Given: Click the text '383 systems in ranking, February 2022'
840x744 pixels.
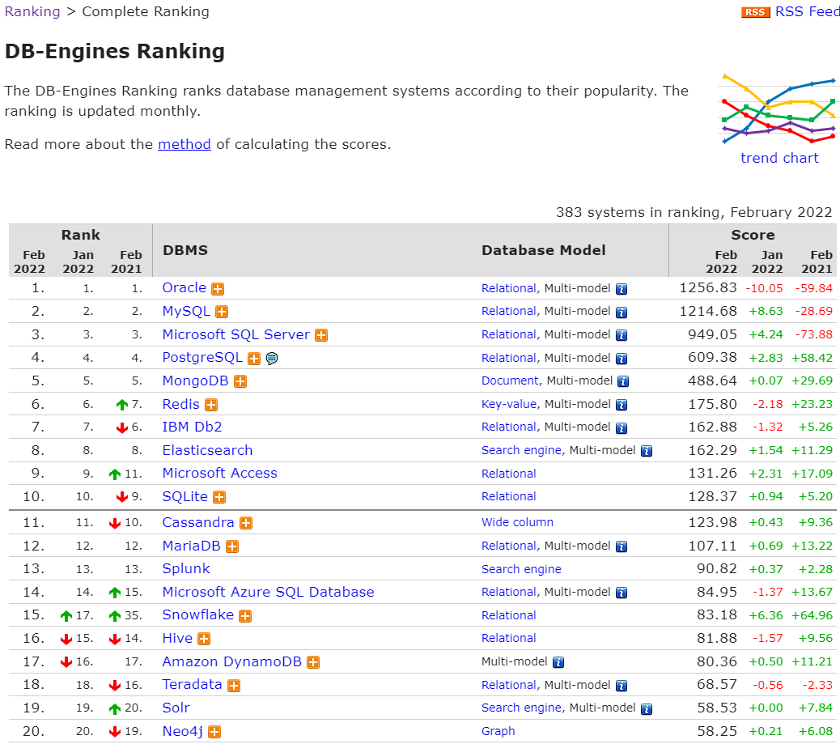Looking at the screenshot, I should point(694,212).
